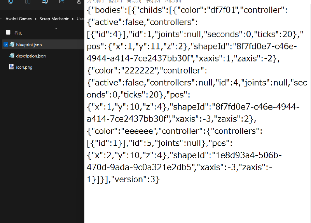
Task: Toggle the select-all checkbox beside 名前
Action: tap(8, 33)
